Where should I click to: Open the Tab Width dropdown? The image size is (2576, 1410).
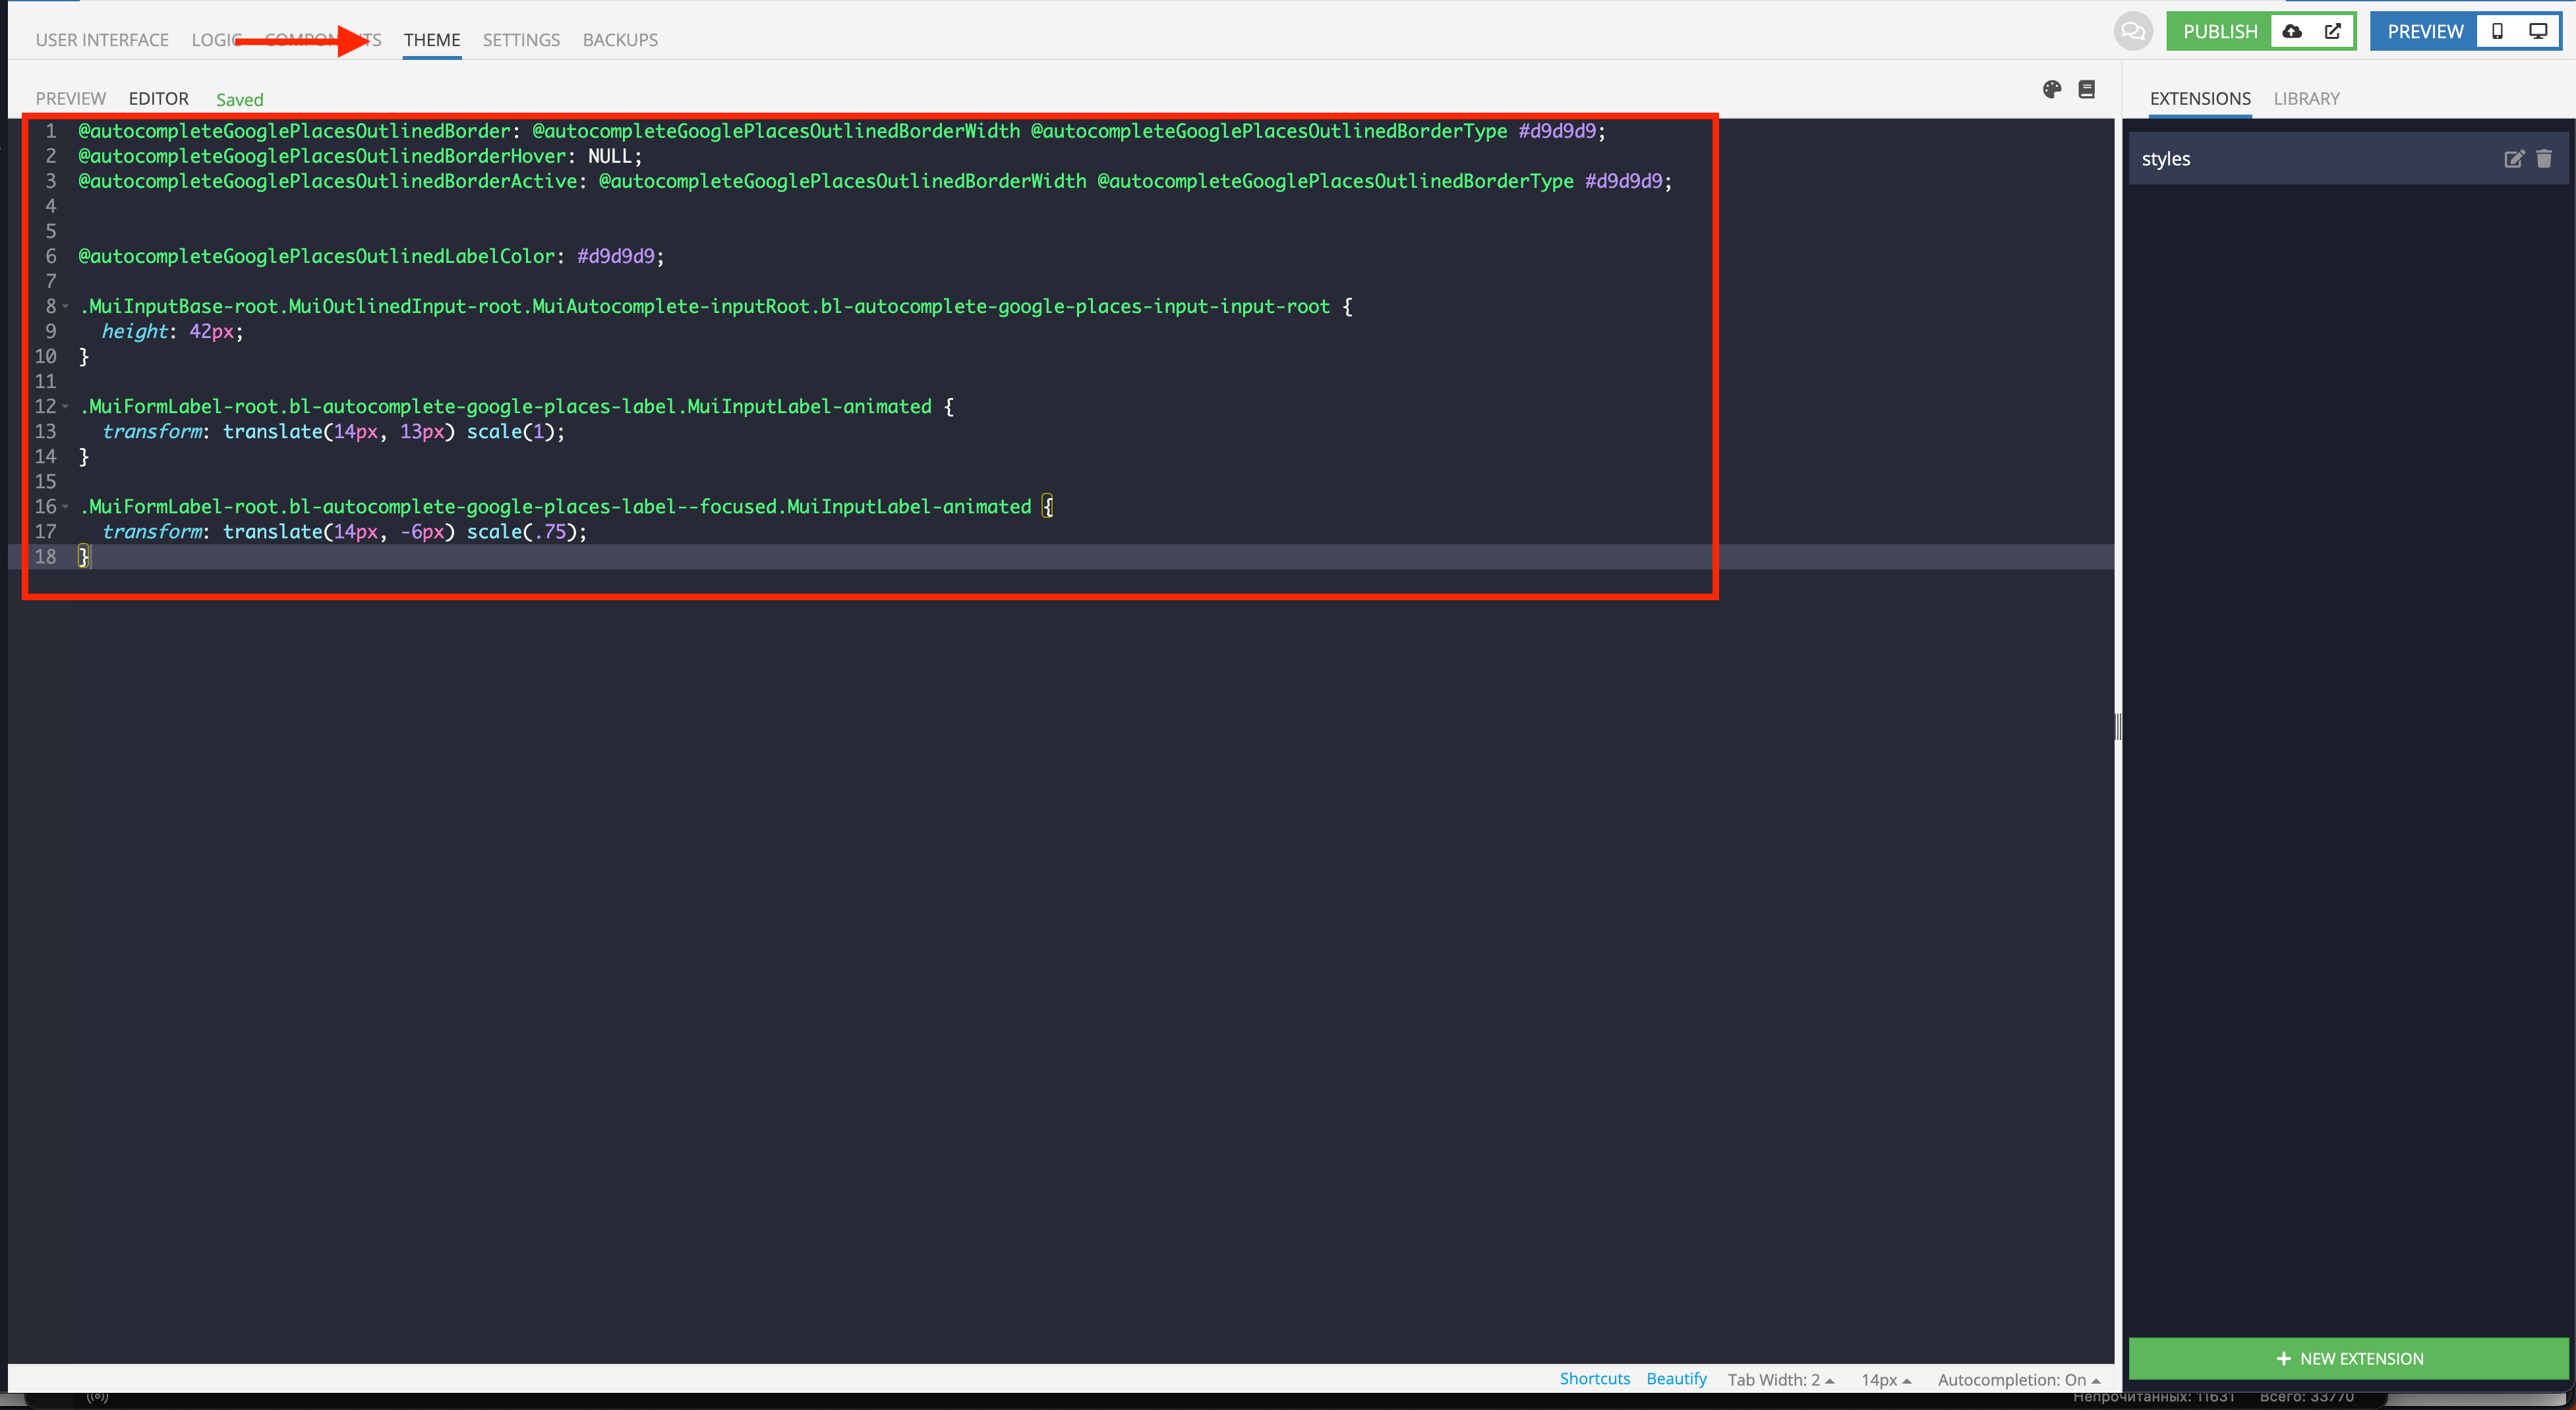[1780, 1379]
